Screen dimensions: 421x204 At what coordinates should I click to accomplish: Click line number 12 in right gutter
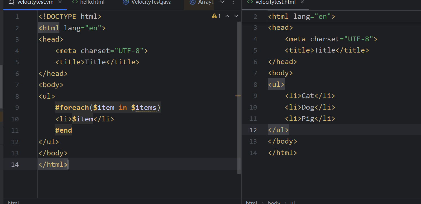click(x=253, y=130)
